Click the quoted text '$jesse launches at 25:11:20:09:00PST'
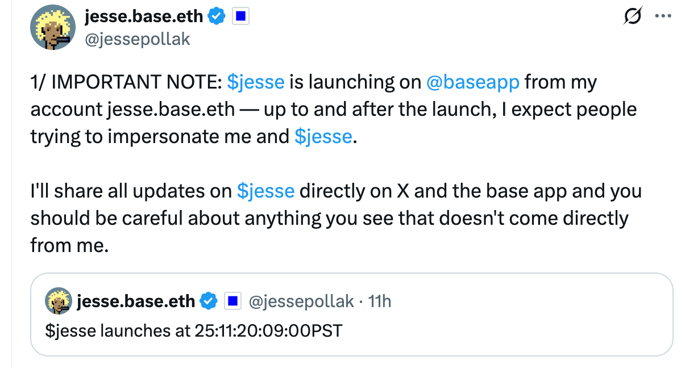681x369 pixels. pyautogui.click(x=194, y=330)
